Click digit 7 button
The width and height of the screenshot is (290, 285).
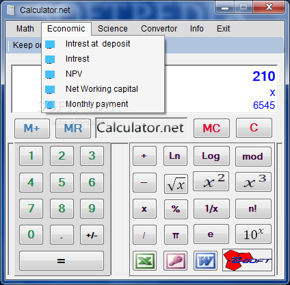[x=31, y=208]
